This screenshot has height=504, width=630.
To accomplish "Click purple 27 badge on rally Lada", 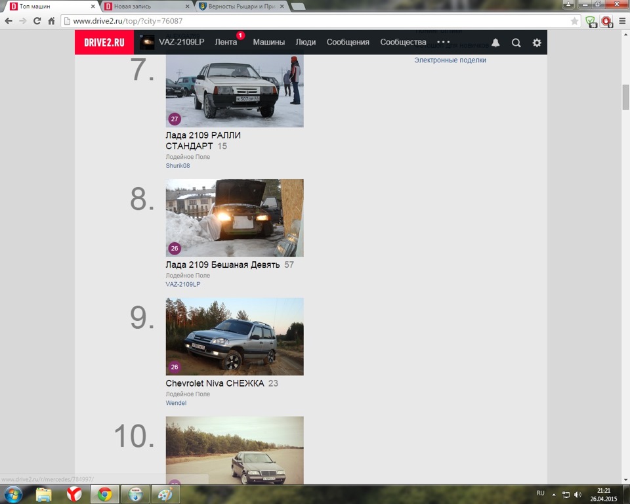I will [175, 119].
